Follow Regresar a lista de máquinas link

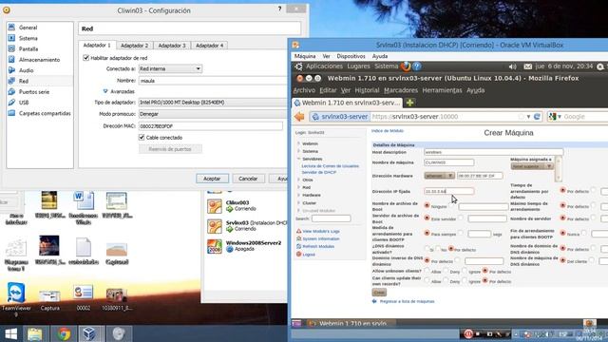[407, 301]
